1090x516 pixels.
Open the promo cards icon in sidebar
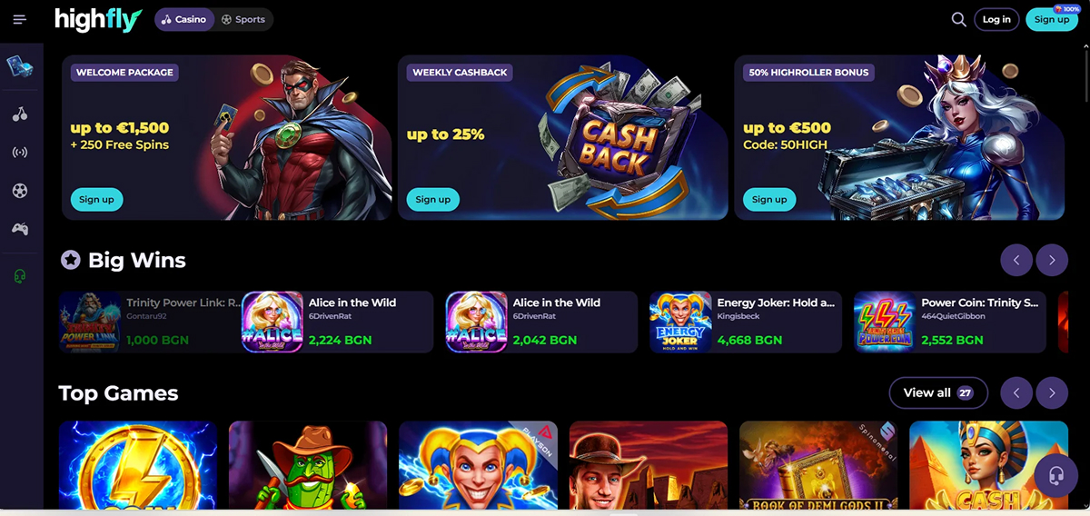(20, 66)
